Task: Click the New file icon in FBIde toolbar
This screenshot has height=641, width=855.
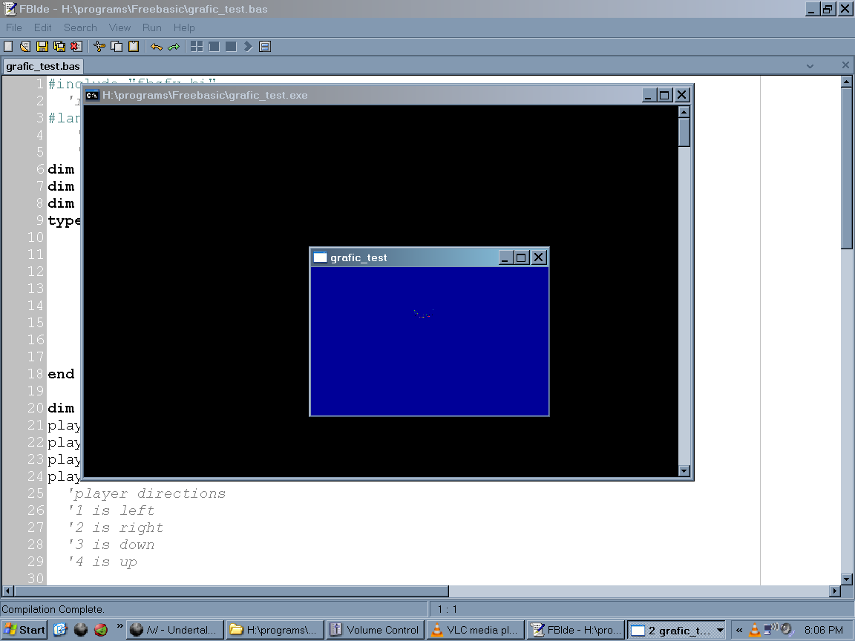Action: point(8,47)
